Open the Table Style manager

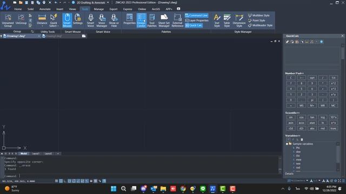click(x=227, y=20)
